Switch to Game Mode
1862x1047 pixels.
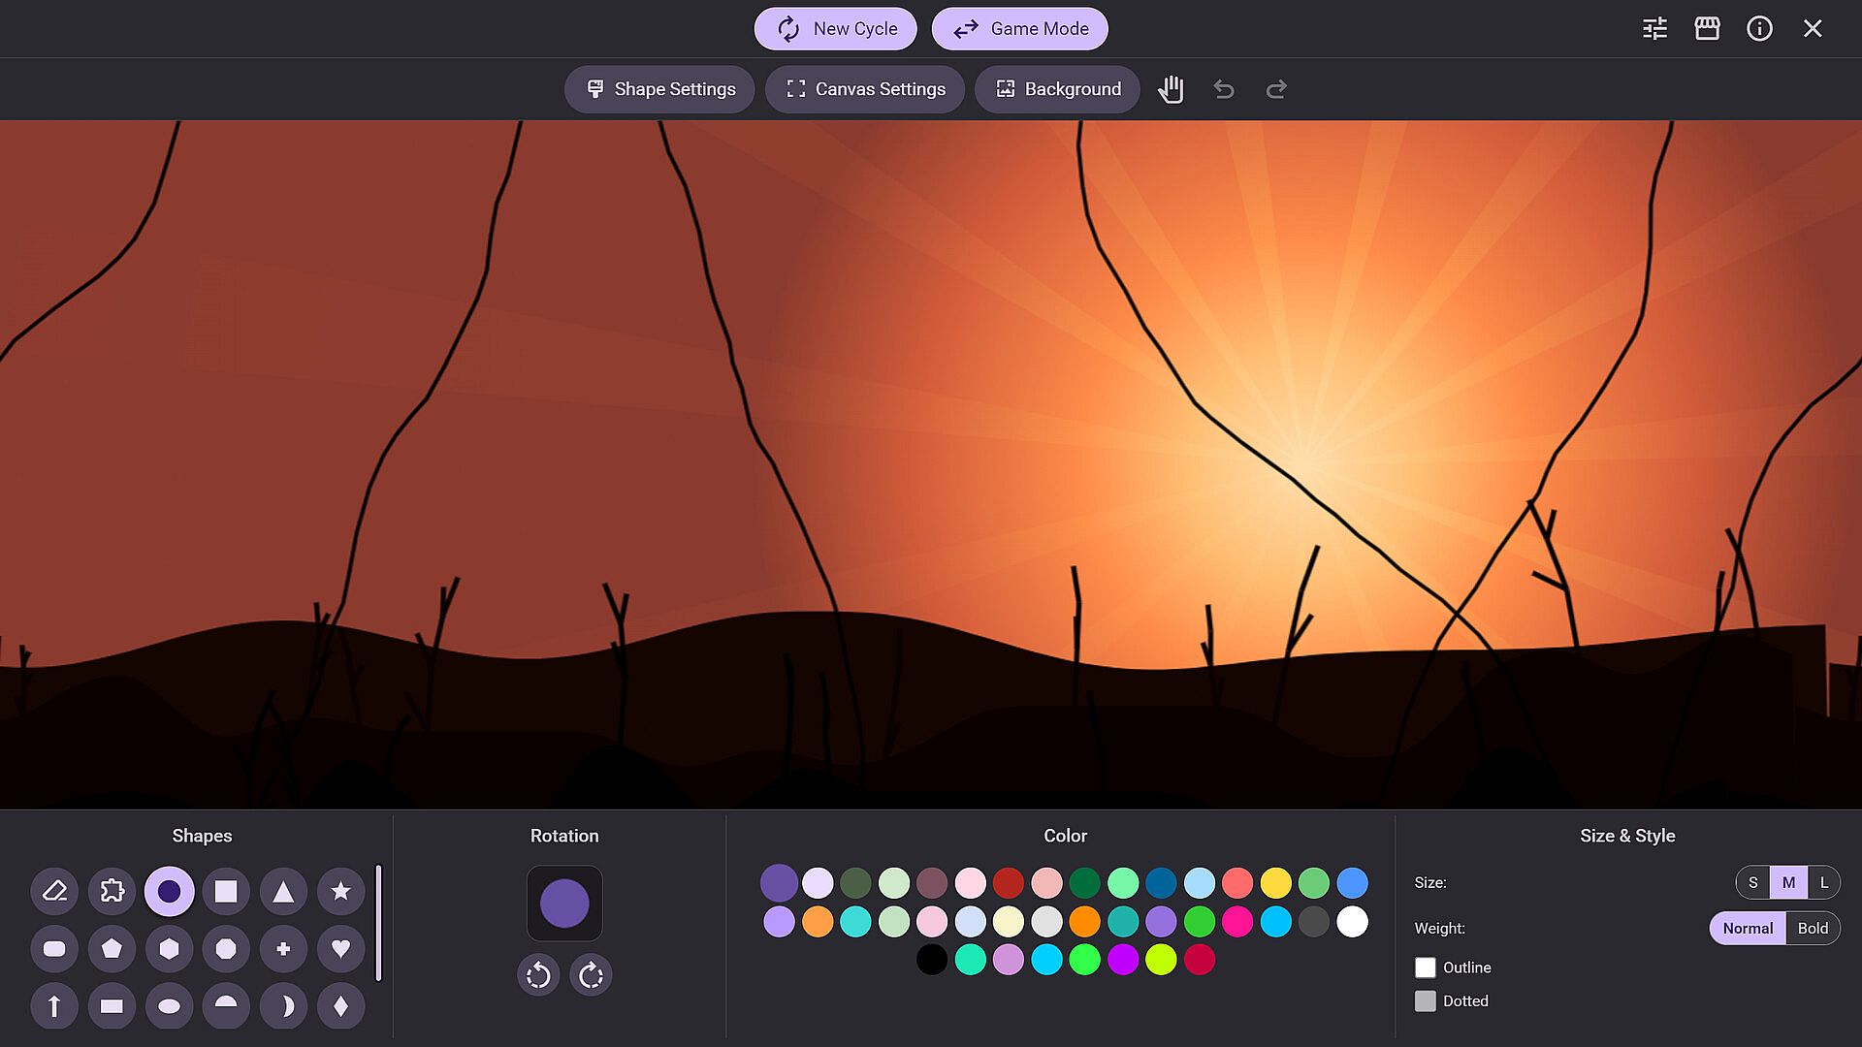pyautogui.click(x=1019, y=29)
